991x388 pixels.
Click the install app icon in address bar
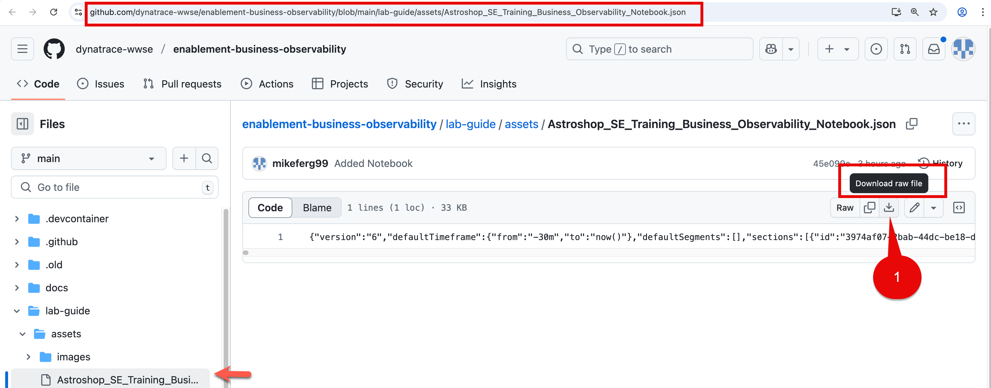(x=896, y=12)
